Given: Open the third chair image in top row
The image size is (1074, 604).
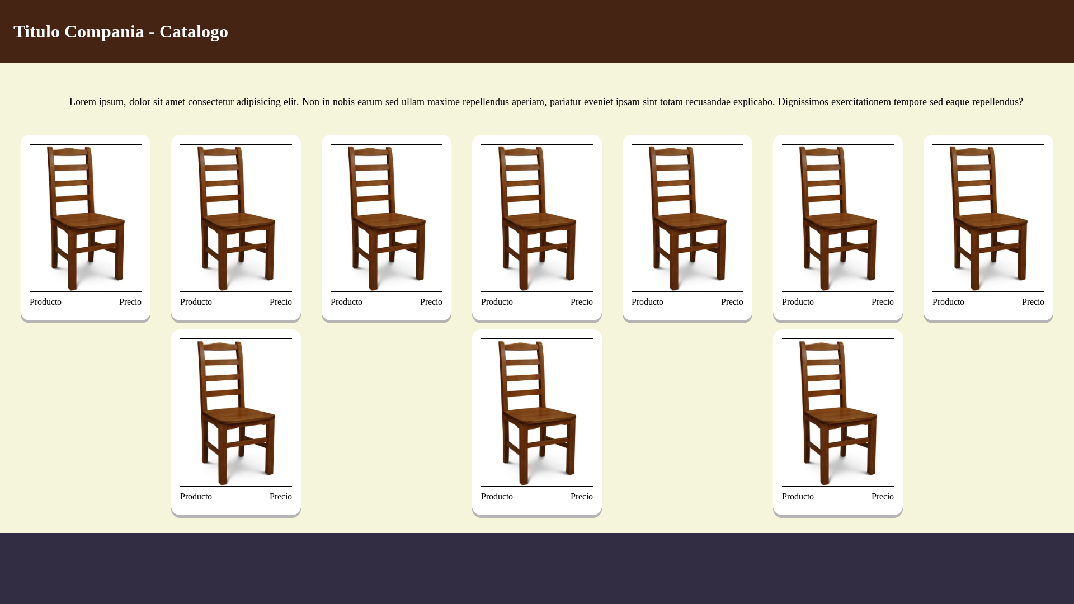Looking at the screenshot, I should 387,218.
